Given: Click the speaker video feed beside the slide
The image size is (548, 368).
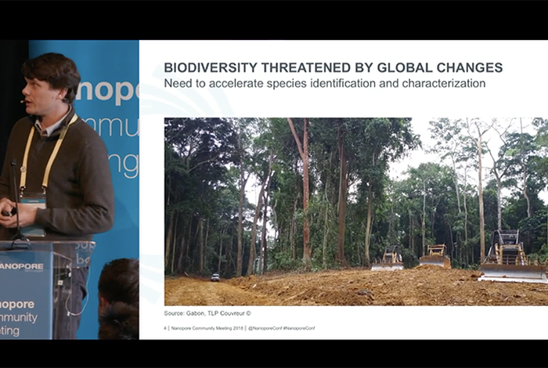Looking at the screenshot, I should point(70,189).
